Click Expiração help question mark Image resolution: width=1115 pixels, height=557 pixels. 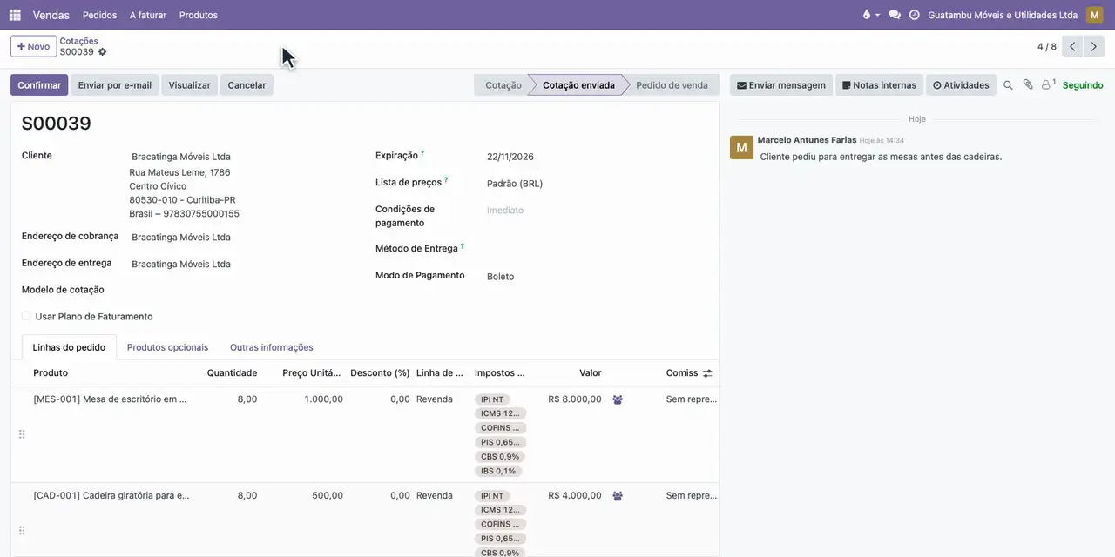[x=422, y=153]
